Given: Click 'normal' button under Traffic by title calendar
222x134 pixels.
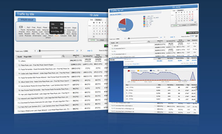Looking at the screenshot, I should [93, 40].
